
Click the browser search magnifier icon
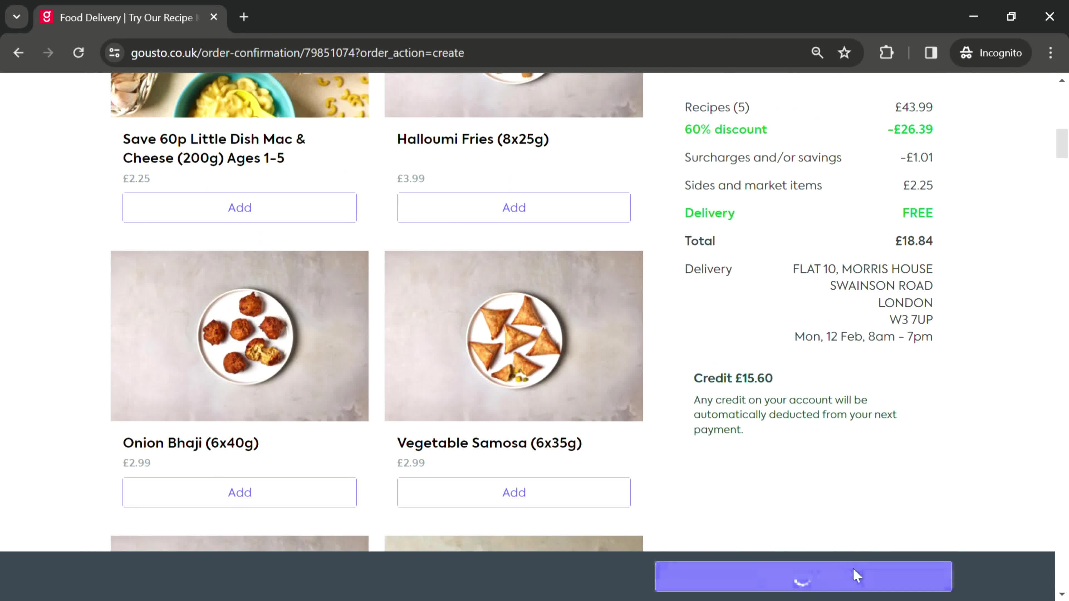pyautogui.click(x=817, y=52)
